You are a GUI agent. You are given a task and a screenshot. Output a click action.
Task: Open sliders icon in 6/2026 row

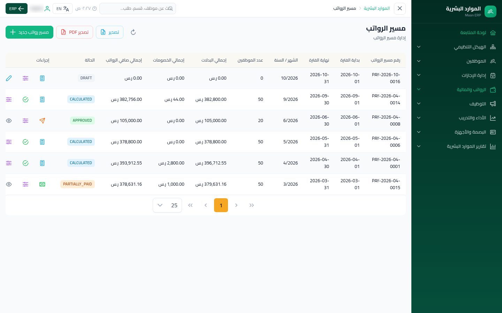(x=25, y=121)
